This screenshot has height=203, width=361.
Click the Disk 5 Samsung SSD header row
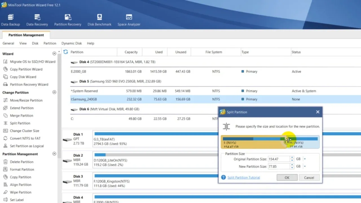coord(215,81)
